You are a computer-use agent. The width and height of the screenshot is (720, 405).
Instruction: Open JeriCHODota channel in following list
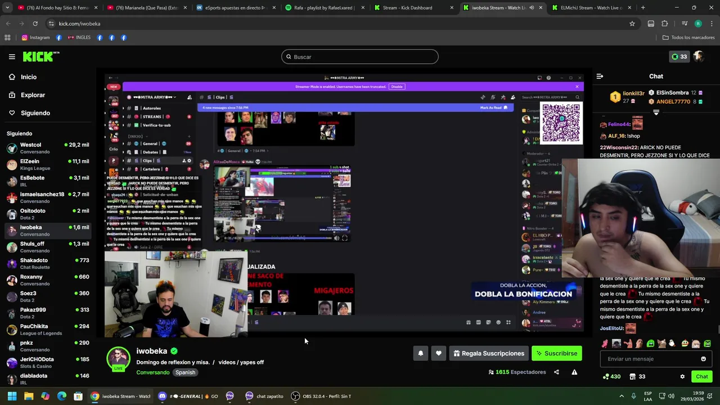coord(48,362)
